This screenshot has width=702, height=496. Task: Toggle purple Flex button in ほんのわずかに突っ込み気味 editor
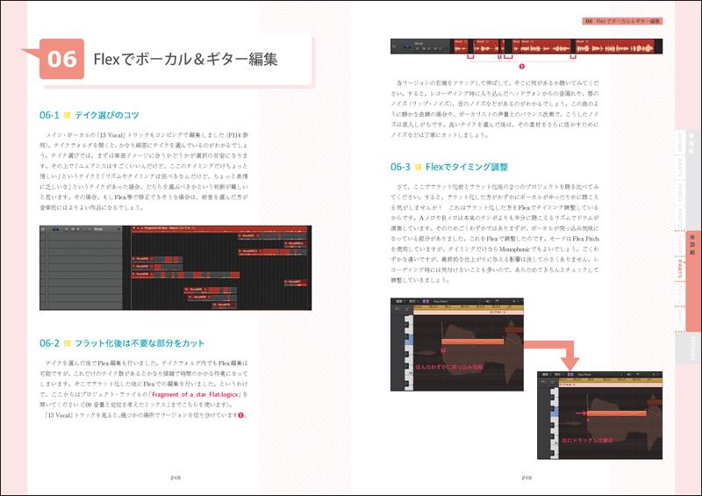(x=426, y=301)
